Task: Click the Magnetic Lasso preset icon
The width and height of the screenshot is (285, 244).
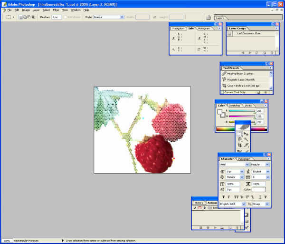Action: (224, 79)
